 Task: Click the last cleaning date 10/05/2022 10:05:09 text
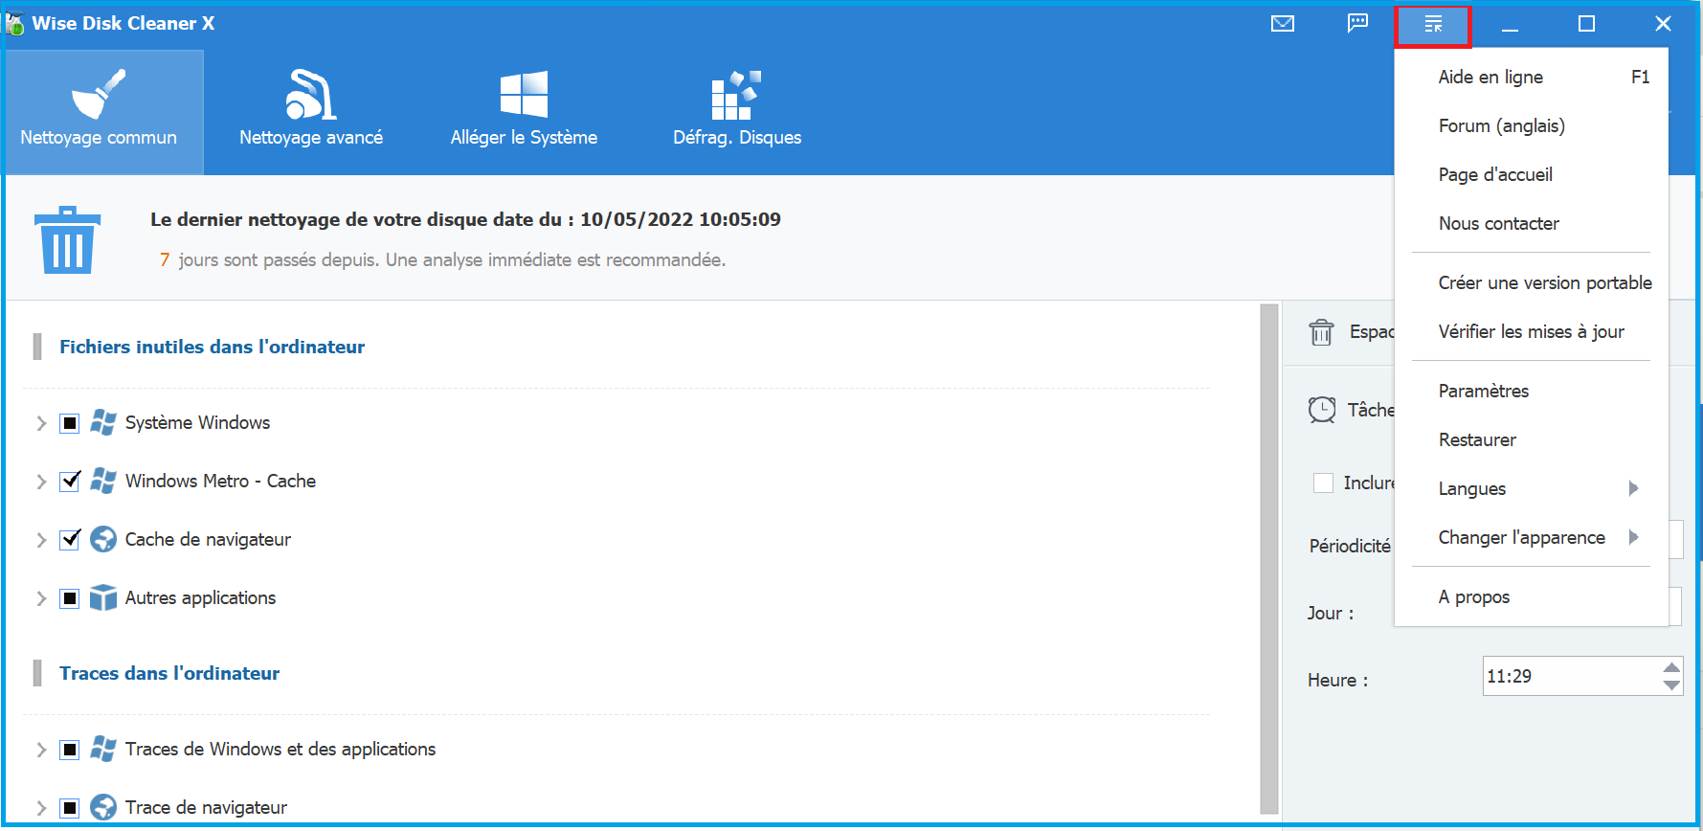[x=681, y=219]
